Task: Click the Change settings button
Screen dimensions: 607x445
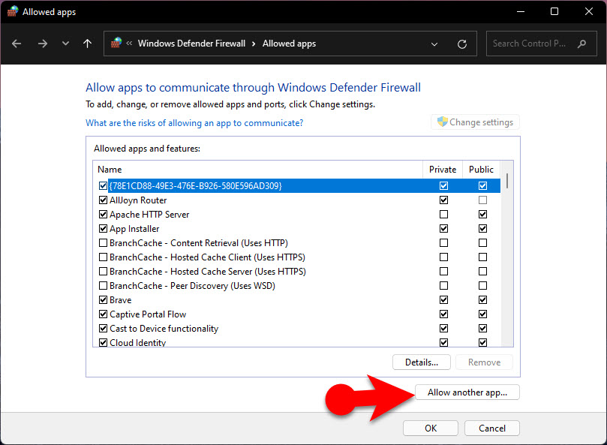Action: pyautogui.click(x=475, y=122)
